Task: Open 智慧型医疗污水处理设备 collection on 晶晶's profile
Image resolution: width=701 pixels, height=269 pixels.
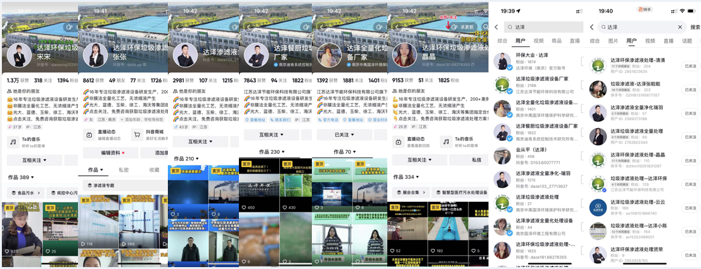Action: click(x=459, y=192)
